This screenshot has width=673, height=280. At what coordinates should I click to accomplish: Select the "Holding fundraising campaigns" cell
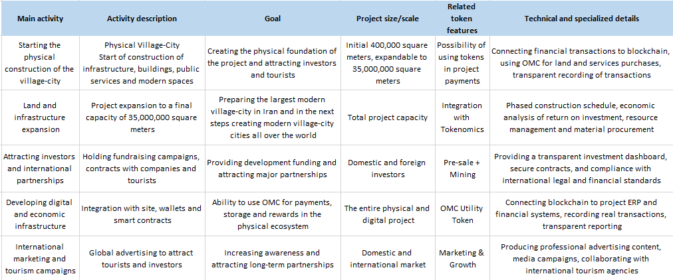(142, 169)
